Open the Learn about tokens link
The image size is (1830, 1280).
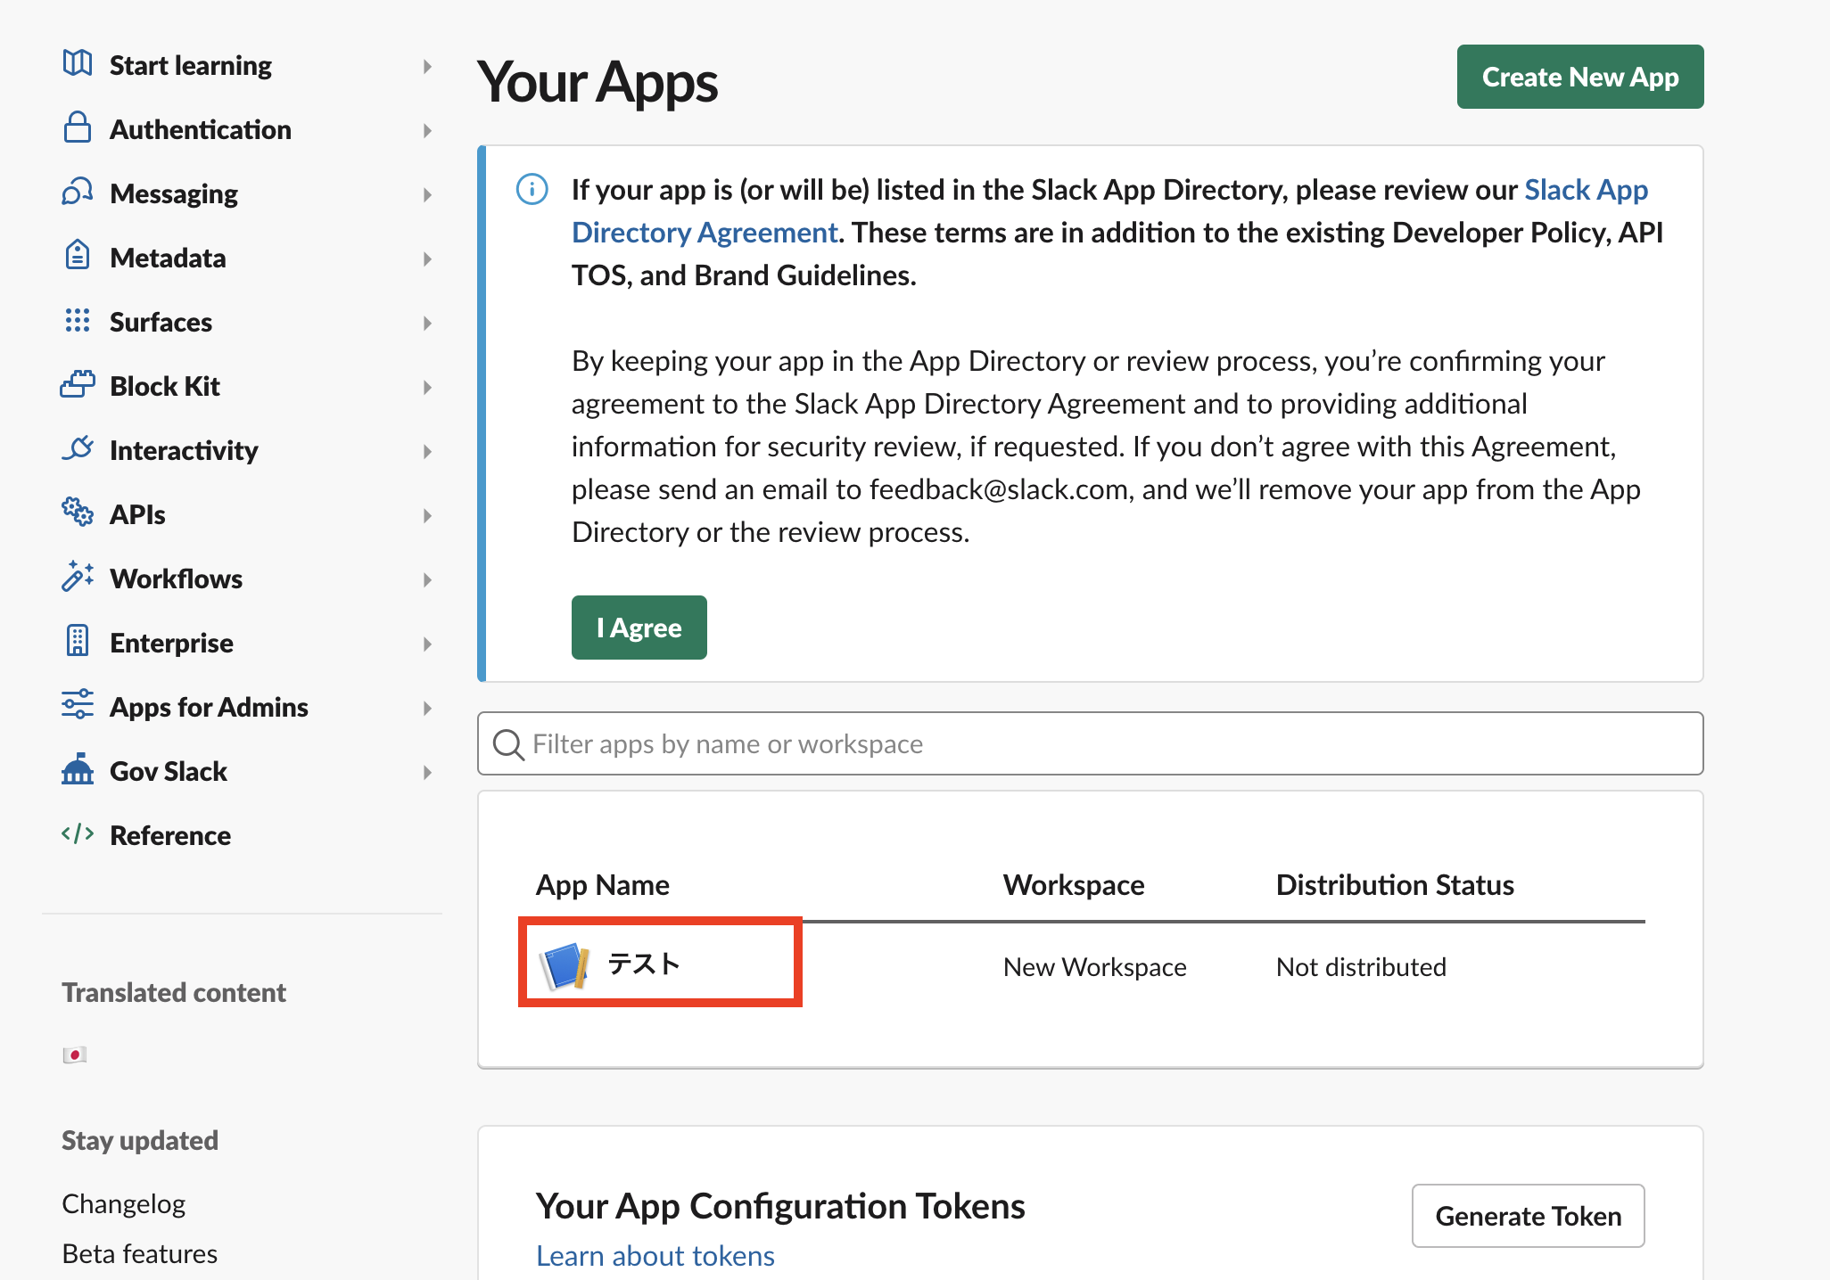pos(655,1255)
